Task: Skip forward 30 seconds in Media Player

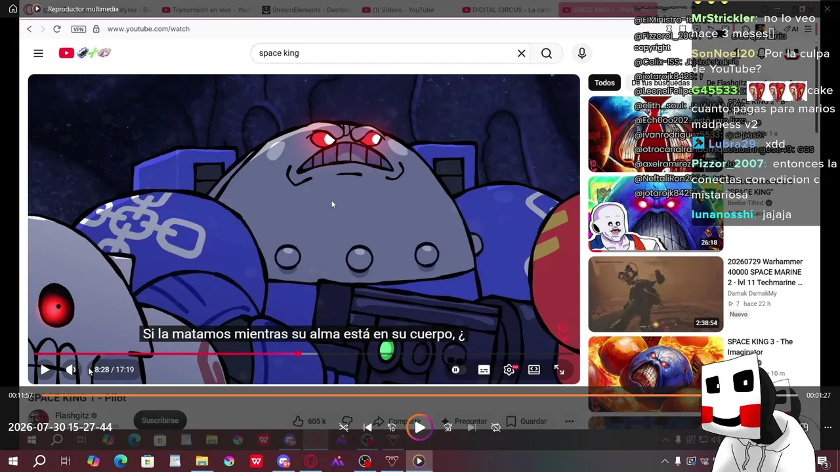Action: tap(448, 427)
